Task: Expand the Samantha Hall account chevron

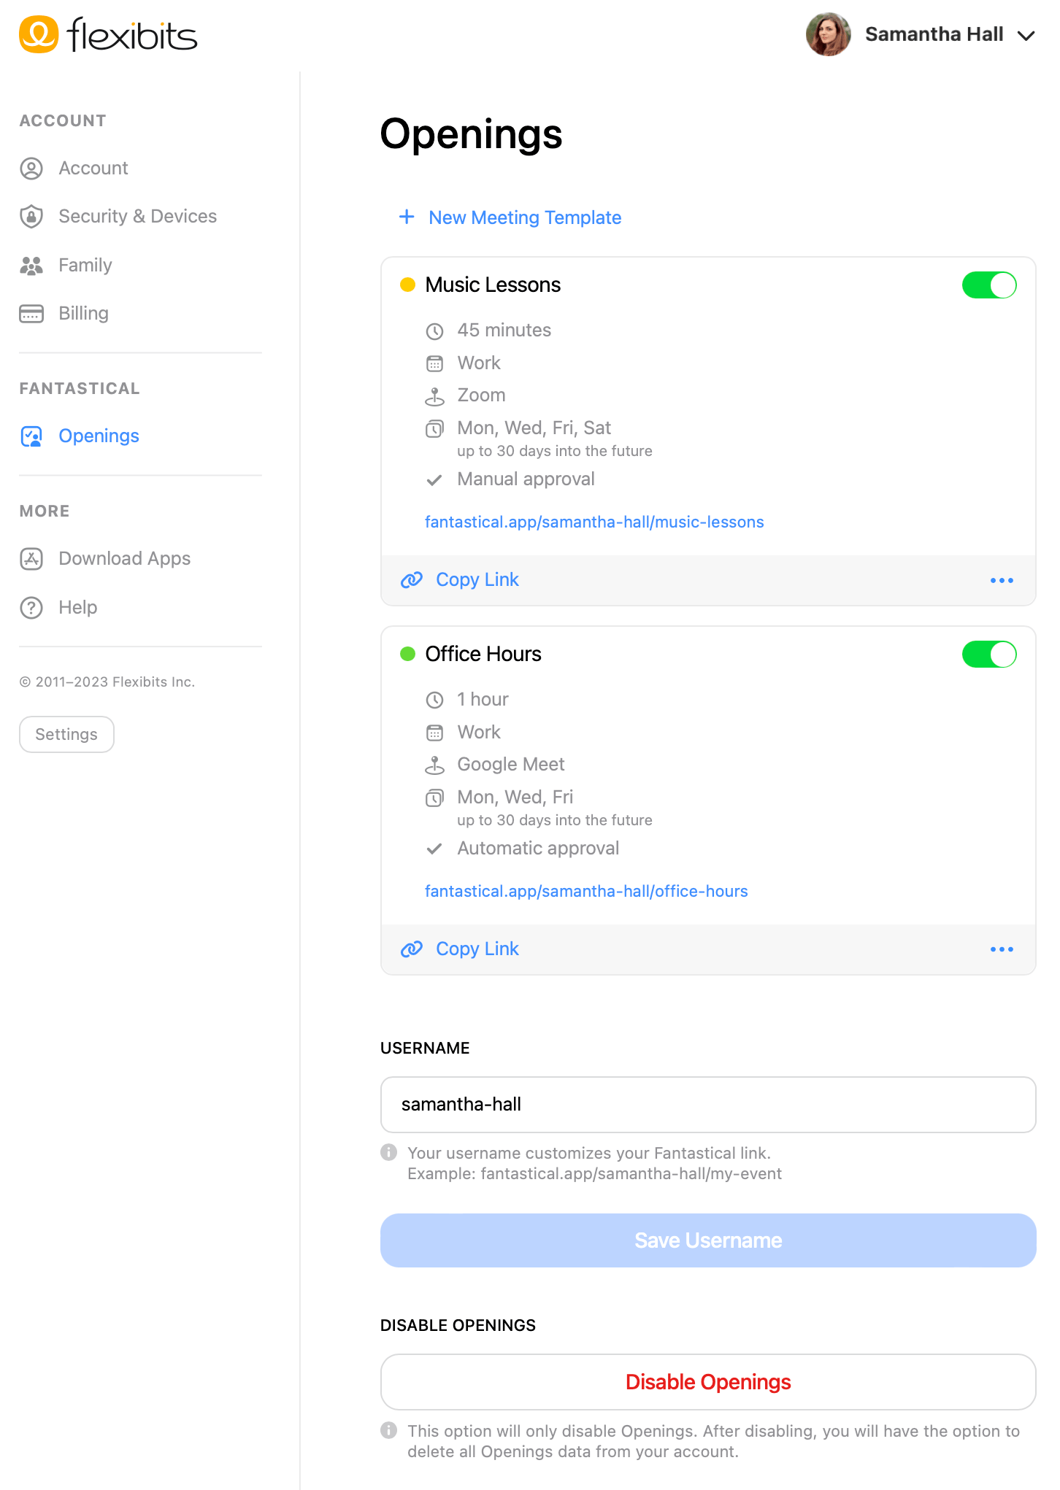Action: pos(1026,35)
